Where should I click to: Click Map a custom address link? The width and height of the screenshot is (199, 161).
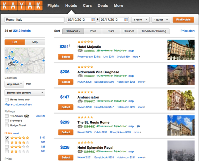[18, 104]
